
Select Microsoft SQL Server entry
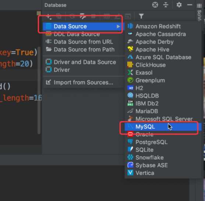tap(163, 119)
